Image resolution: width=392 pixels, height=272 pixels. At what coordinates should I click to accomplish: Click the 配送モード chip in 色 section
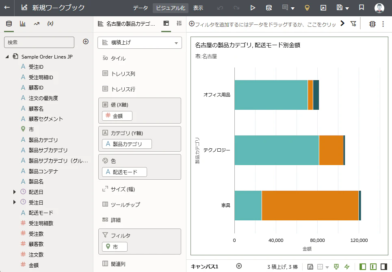[x=124, y=172]
